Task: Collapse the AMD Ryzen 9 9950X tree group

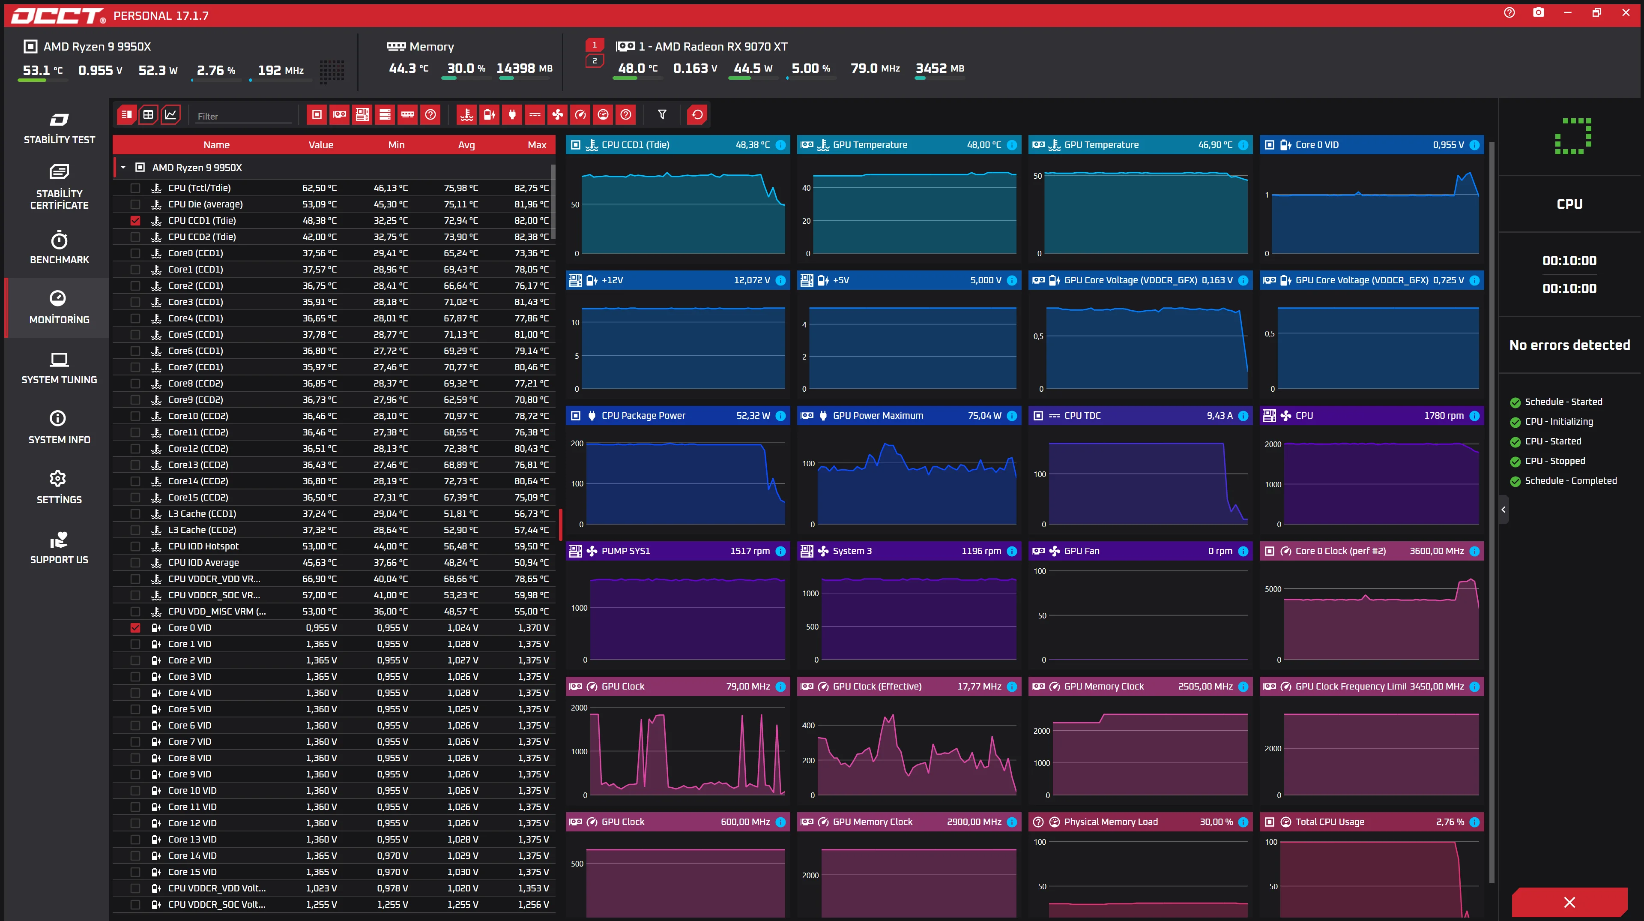Action: pos(123,168)
